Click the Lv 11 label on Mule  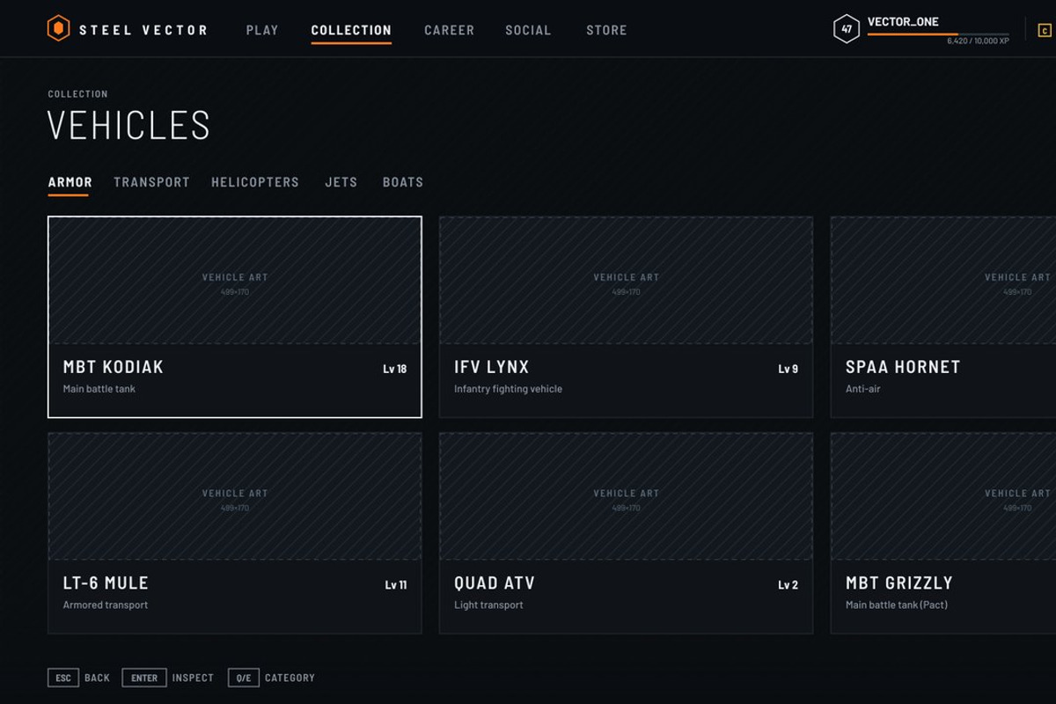[x=396, y=584]
